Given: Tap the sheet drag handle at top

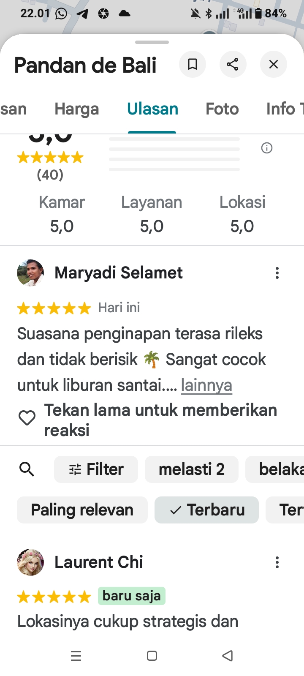Looking at the screenshot, I should [152, 42].
